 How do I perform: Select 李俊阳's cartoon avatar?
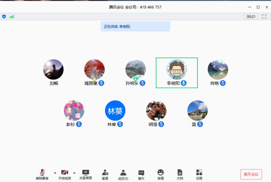coord(176,69)
